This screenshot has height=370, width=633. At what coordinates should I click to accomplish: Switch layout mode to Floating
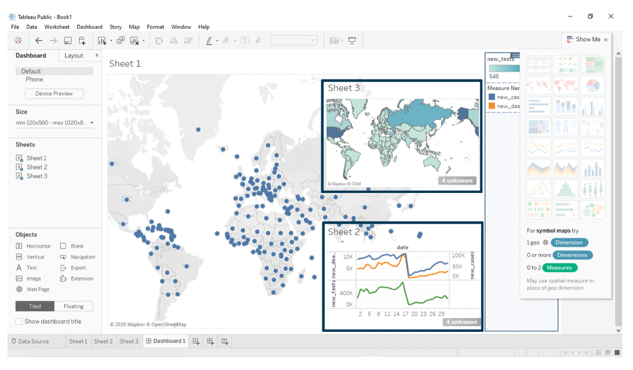click(x=74, y=306)
